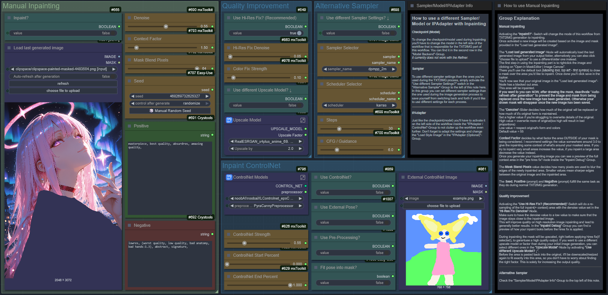Click the seed number field 468269732625327

170,96
